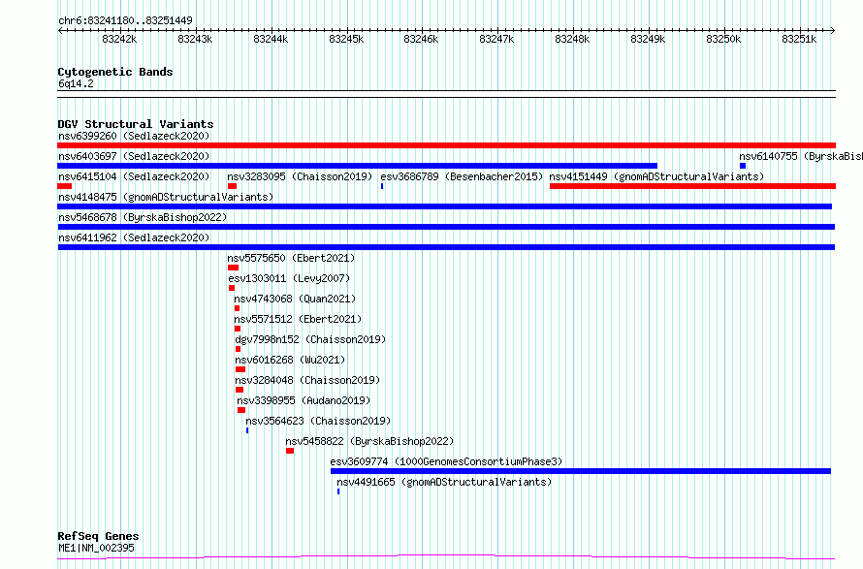Open the nsv6140755 variant label

801,156
